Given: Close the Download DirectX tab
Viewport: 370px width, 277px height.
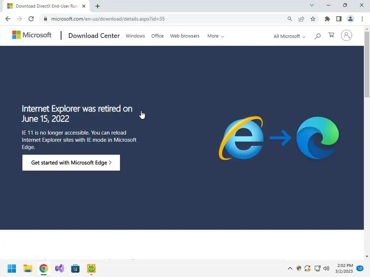Looking at the screenshot, I should click(x=84, y=6).
